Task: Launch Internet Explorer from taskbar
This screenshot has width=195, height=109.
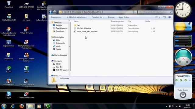Action: point(13,106)
